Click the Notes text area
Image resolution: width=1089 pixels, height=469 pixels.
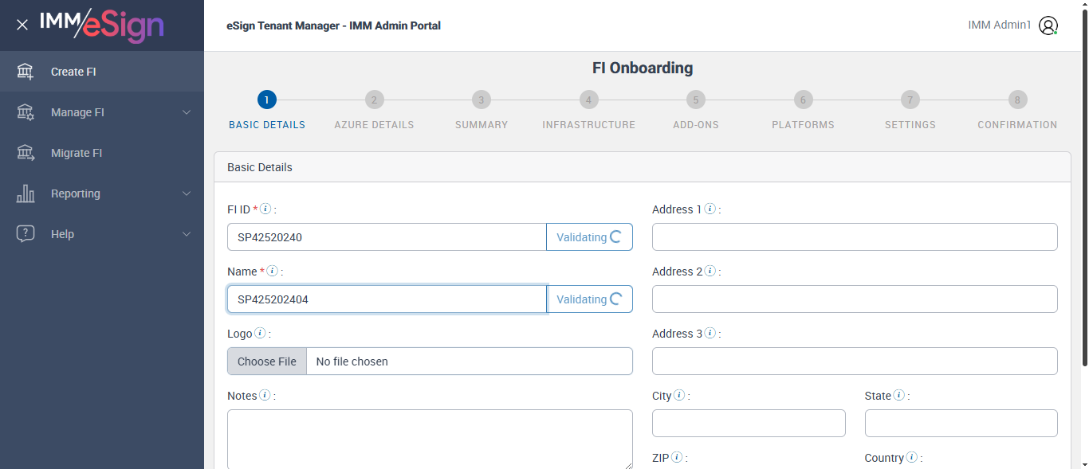point(430,439)
